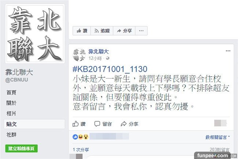Click the public globe privacy icon
238x159 pixels.
point(107,58)
